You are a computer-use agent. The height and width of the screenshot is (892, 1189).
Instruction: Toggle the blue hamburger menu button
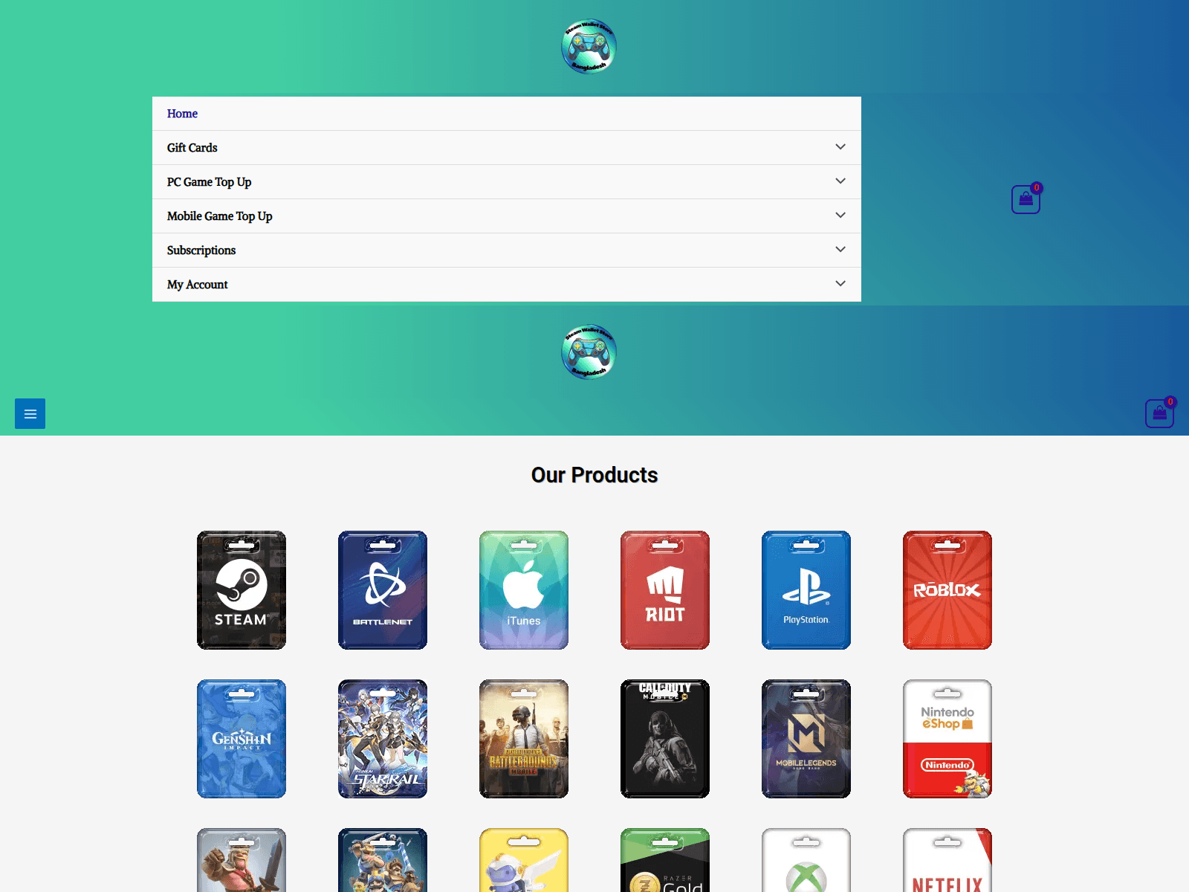30,413
